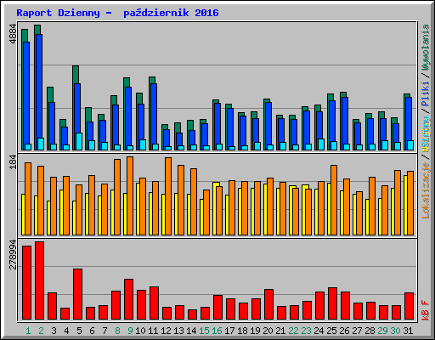435x340 pixels.
Task: Select day '7' on the x-axis
Action: click(105, 331)
